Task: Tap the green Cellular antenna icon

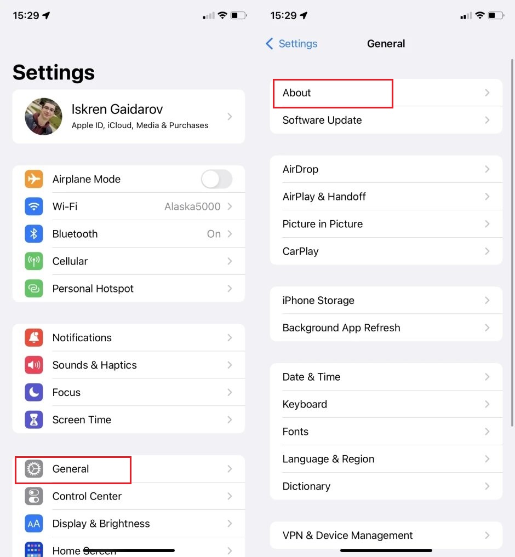Action: pos(34,261)
